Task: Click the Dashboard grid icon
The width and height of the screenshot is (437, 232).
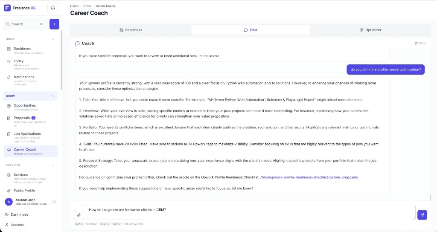Action: click(x=9, y=49)
